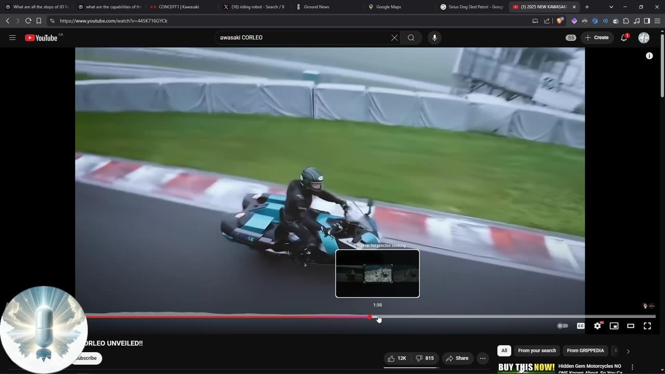The height and width of the screenshot is (374, 665).
Task: Switch to the JD stops tab
Action: 36,7
